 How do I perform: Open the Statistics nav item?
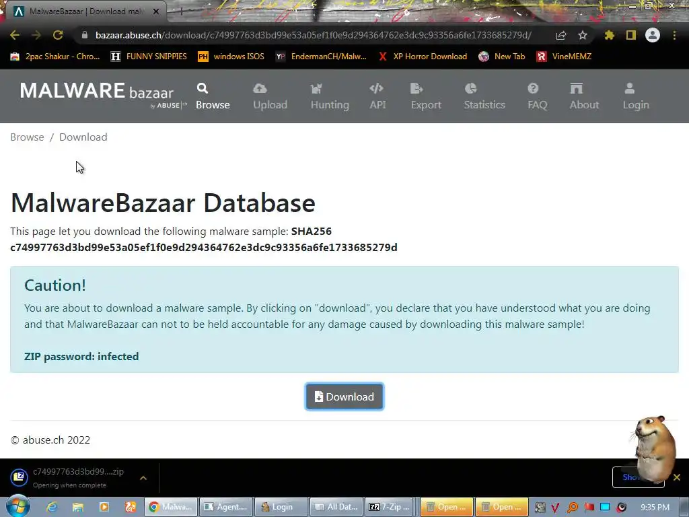[x=484, y=96]
